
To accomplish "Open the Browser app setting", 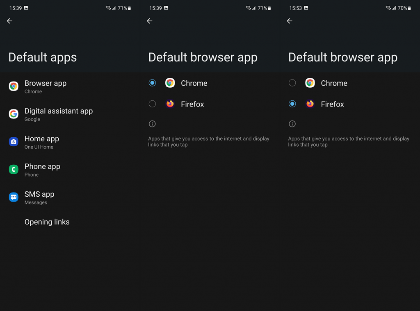I will (70, 86).
